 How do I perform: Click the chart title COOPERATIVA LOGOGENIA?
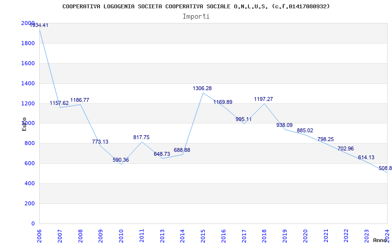(x=196, y=6)
